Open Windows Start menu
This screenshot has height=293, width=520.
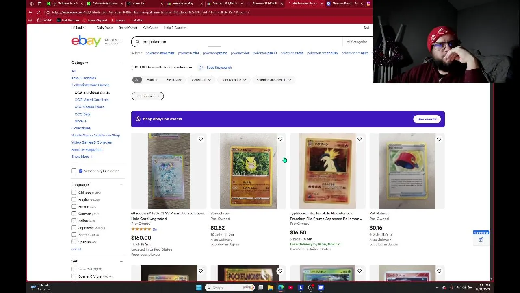(199, 288)
